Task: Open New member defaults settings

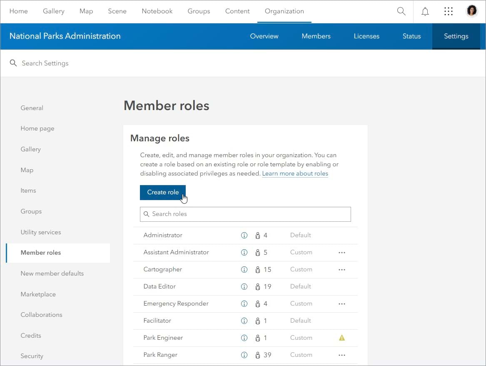Action: (x=52, y=273)
